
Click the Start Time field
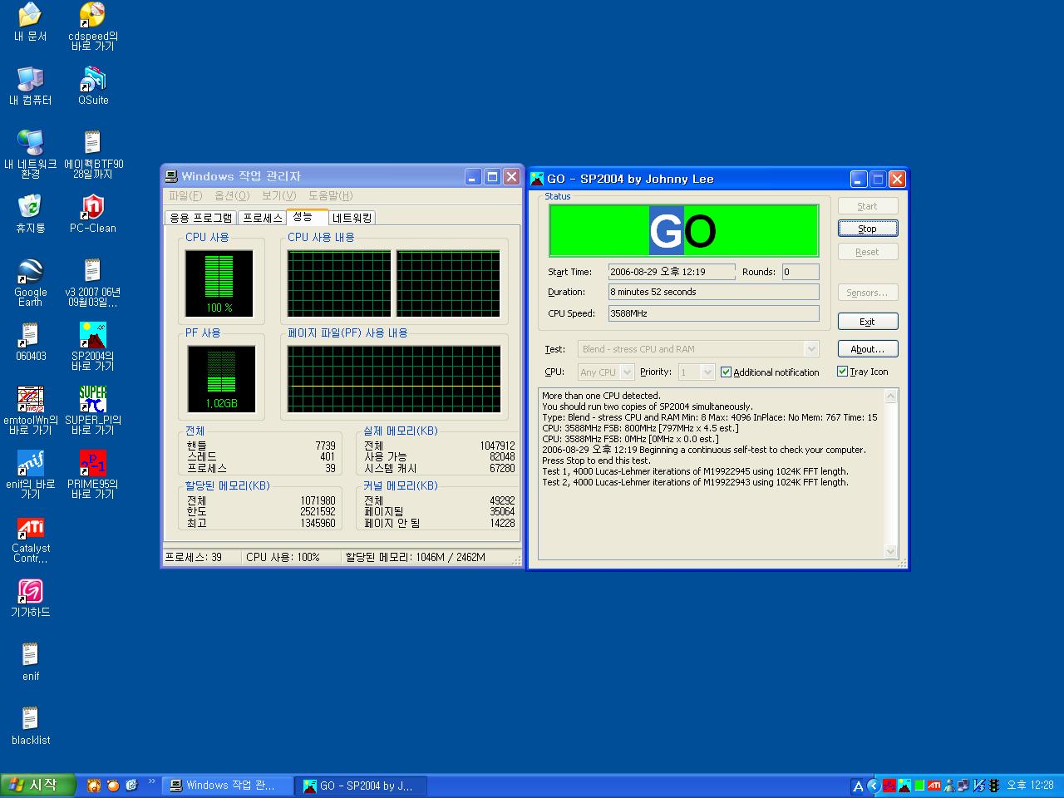[672, 272]
